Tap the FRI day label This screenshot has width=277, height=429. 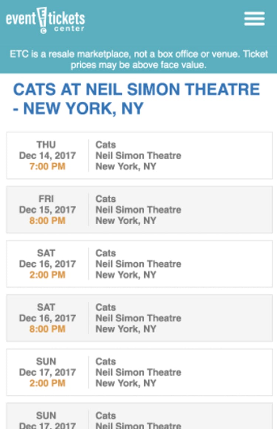[46, 199]
